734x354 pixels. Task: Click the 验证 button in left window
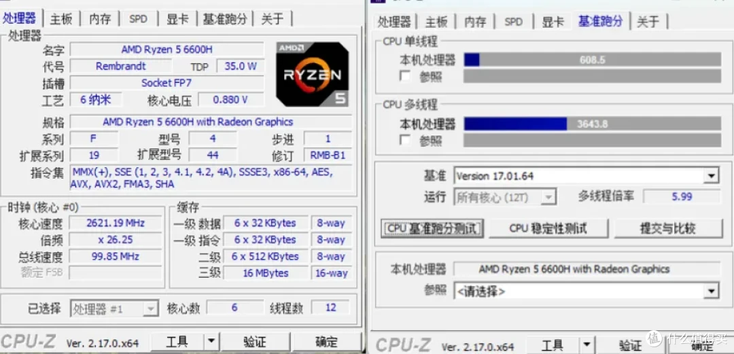[x=255, y=342]
